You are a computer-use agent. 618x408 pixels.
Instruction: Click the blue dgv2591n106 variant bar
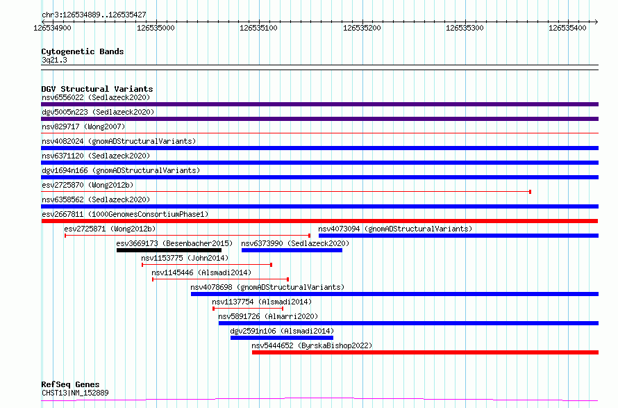(x=282, y=338)
